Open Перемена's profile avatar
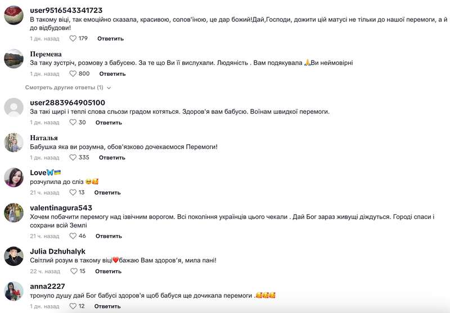Image resolution: width=450 pixels, height=313 pixels. click(x=13, y=58)
